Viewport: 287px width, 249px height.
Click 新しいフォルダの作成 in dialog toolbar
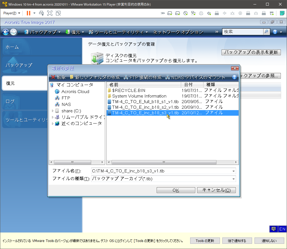pos(95,77)
